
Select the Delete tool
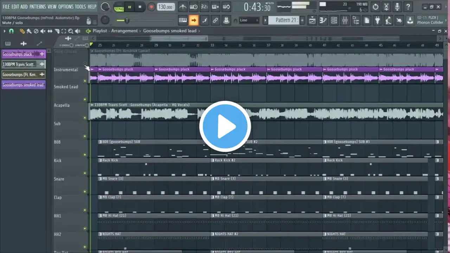point(36,31)
